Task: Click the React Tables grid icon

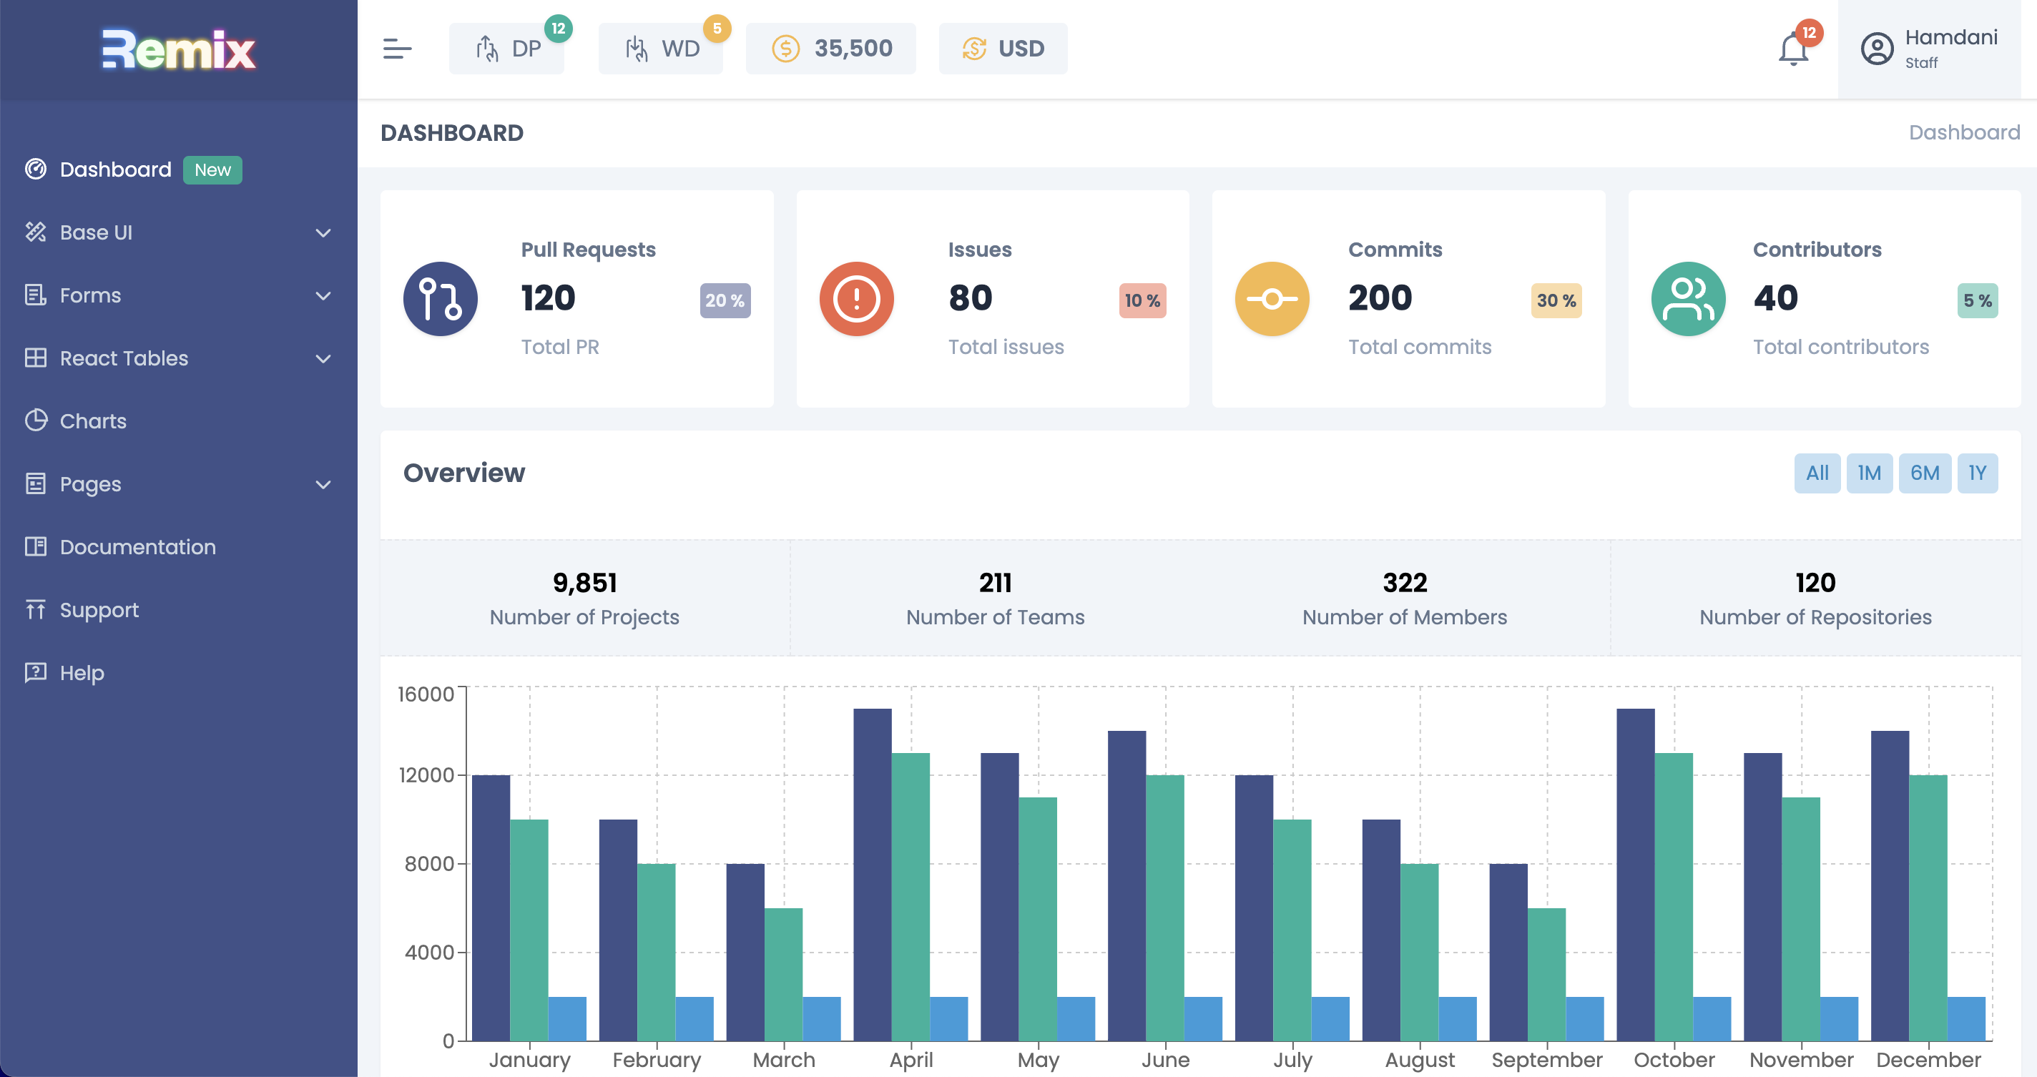Action: pyautogui.click(x=36, y=358)
